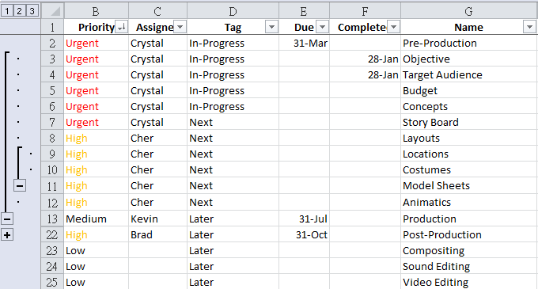Screen dimensions: 538x289
Task: Open the Tag filter dropdown
Action: click(271, 27)
